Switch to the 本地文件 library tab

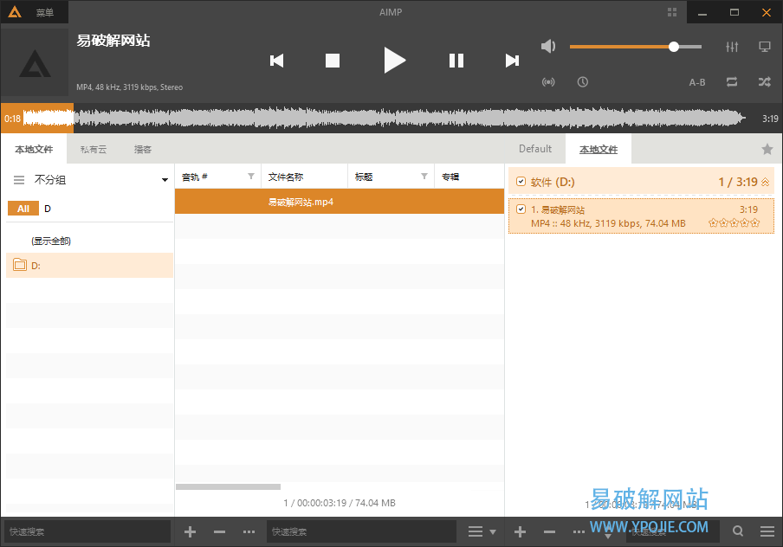tap(34, 149)
